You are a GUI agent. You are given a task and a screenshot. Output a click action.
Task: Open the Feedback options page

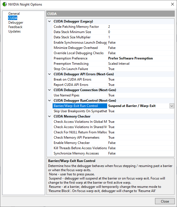(x=15, y=27)
